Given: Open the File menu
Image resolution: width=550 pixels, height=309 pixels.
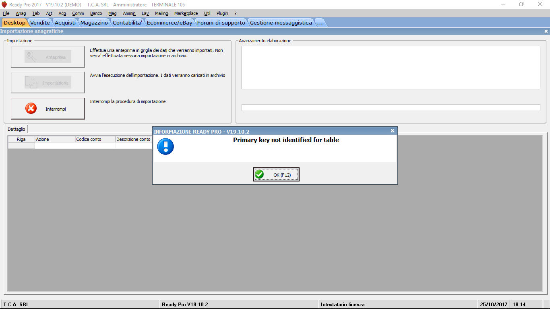Looking at the screenshot, I should point(6,13).
